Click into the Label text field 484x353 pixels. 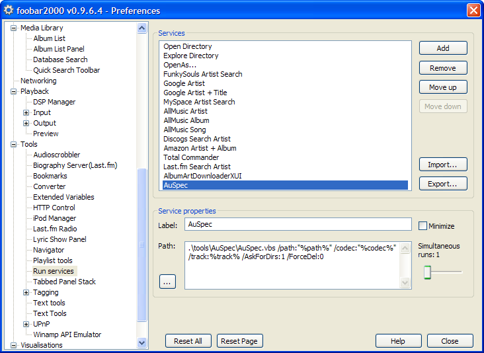pos(298,225)
